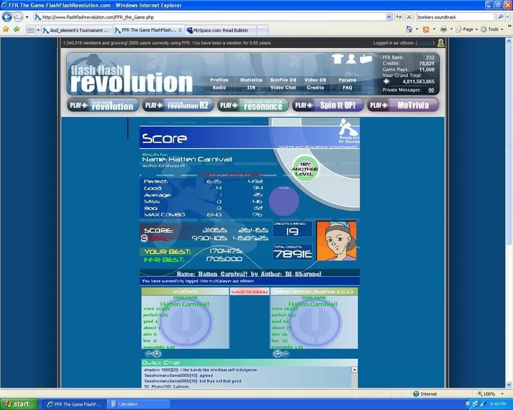This screenshot has height=410, width=513.
Task: Click the person profile icon in header
Action: click(351, 58)
